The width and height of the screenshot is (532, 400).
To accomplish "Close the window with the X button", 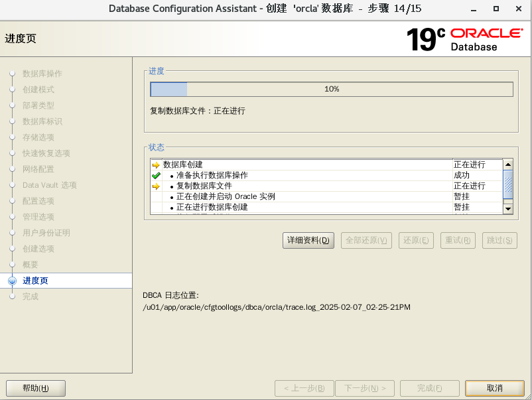I will pos(516,9).
